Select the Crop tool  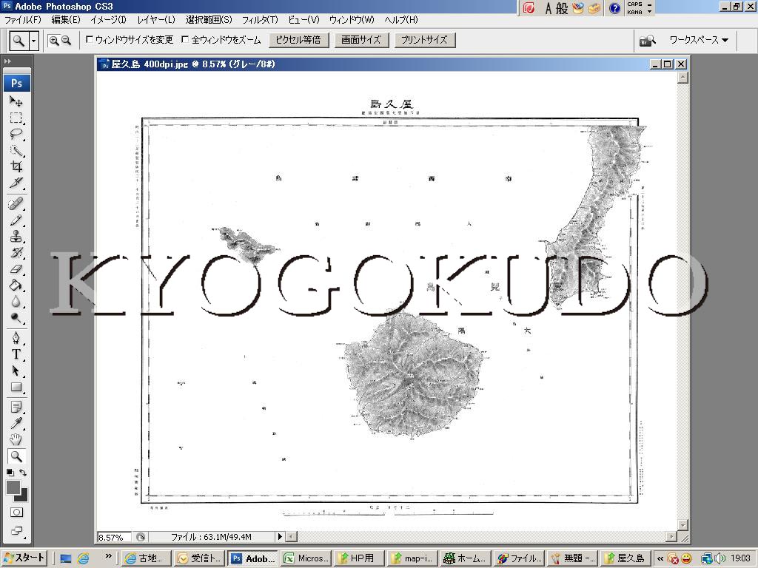pyautogui.click(x=16, y=167)
